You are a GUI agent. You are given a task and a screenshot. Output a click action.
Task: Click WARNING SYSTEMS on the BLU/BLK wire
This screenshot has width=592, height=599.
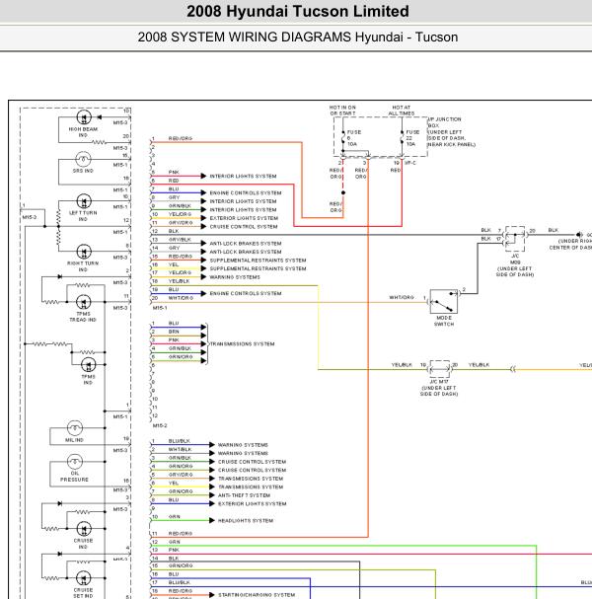(243, 445)
